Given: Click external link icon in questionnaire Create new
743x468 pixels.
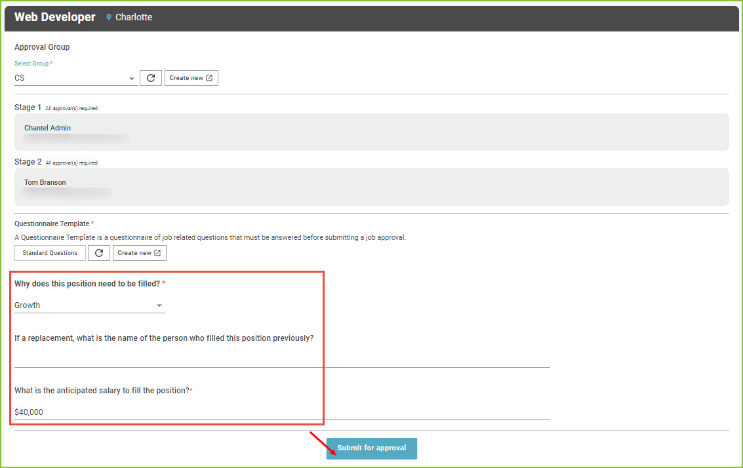Looking at the screenshot, I should click(x=157, y=253).
